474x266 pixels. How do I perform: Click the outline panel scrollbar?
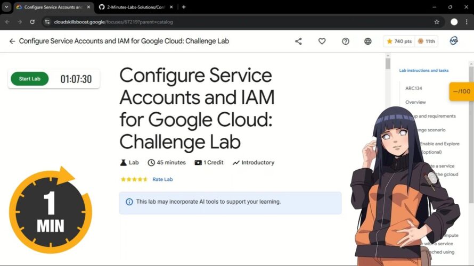471,136
